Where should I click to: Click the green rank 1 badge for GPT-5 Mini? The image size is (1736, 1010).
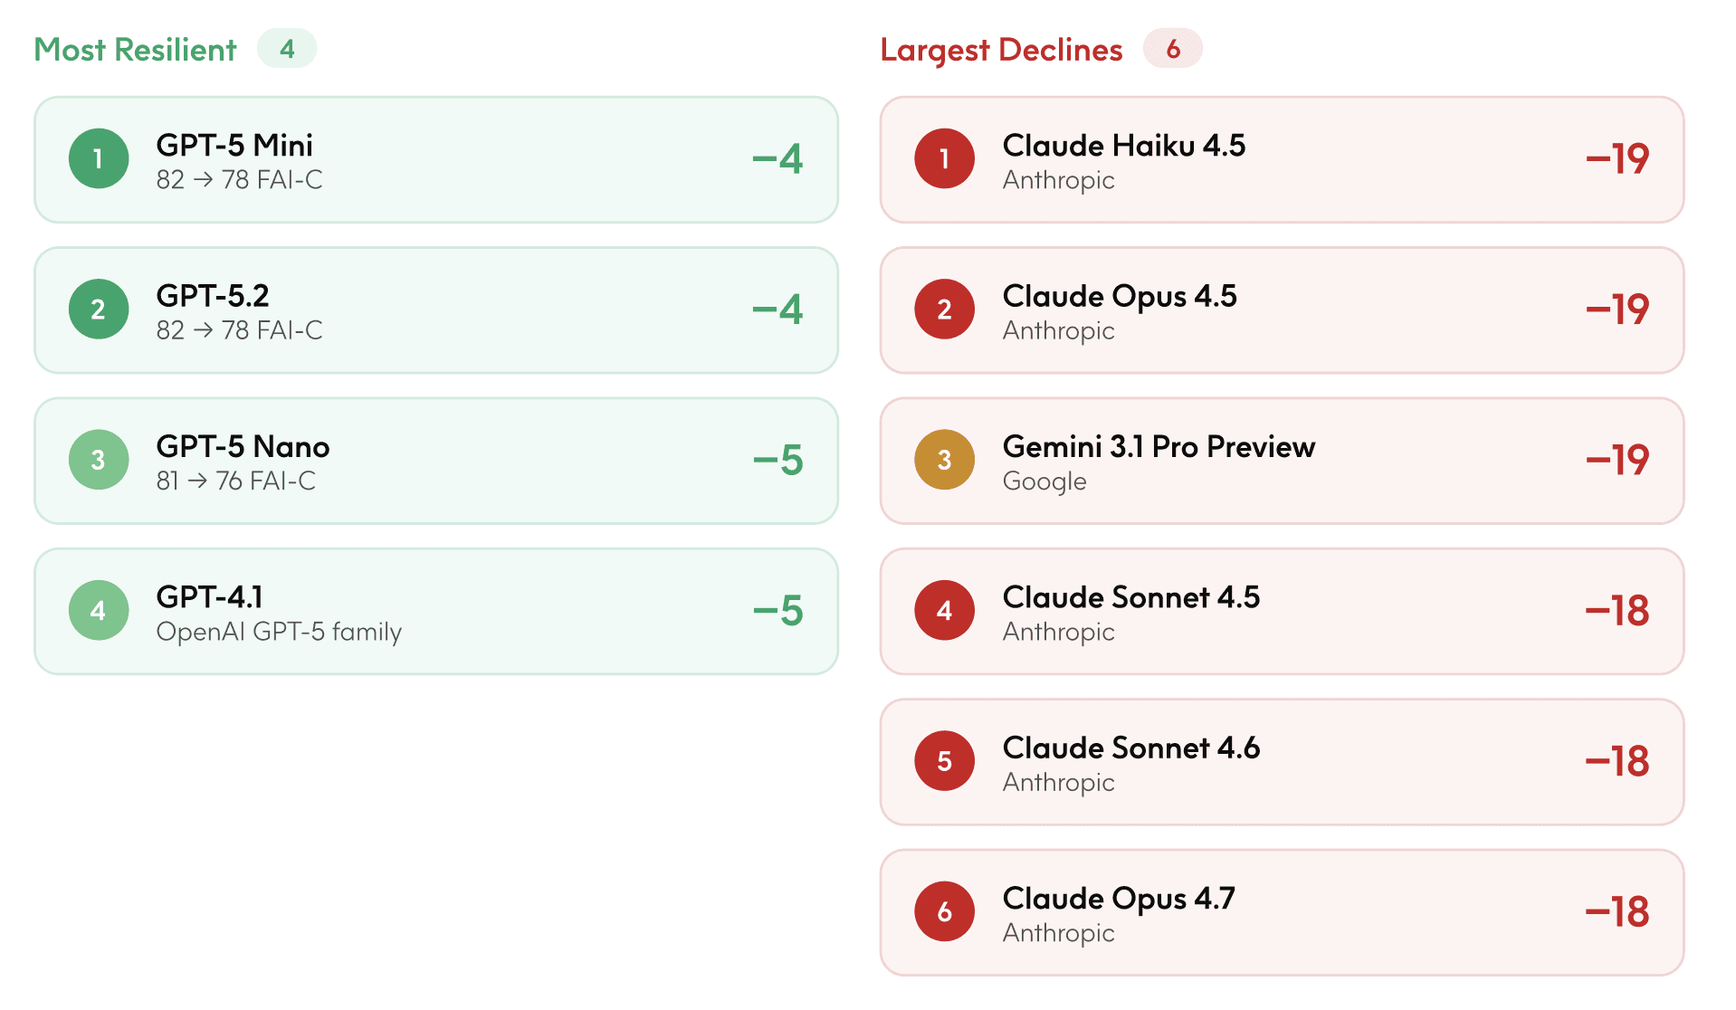click(99, 159)
